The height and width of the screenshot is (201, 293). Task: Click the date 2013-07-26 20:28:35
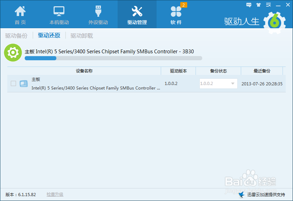[x=262, y=84]
